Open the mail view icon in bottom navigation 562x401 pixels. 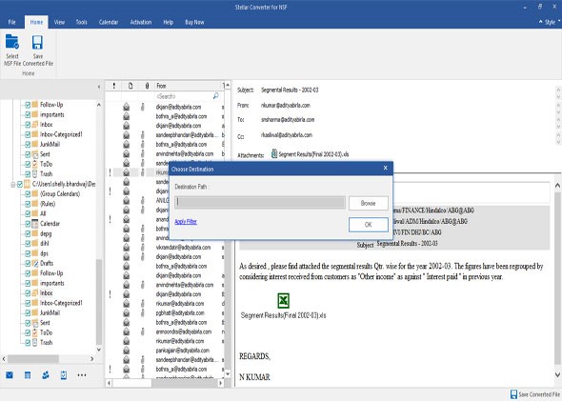[x=10, y=375]
